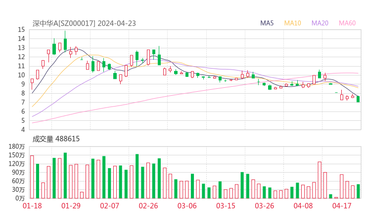The image size is (366, 217).
Task: Click the 120万 volume axis label
Action: click(x=17, y=164)
